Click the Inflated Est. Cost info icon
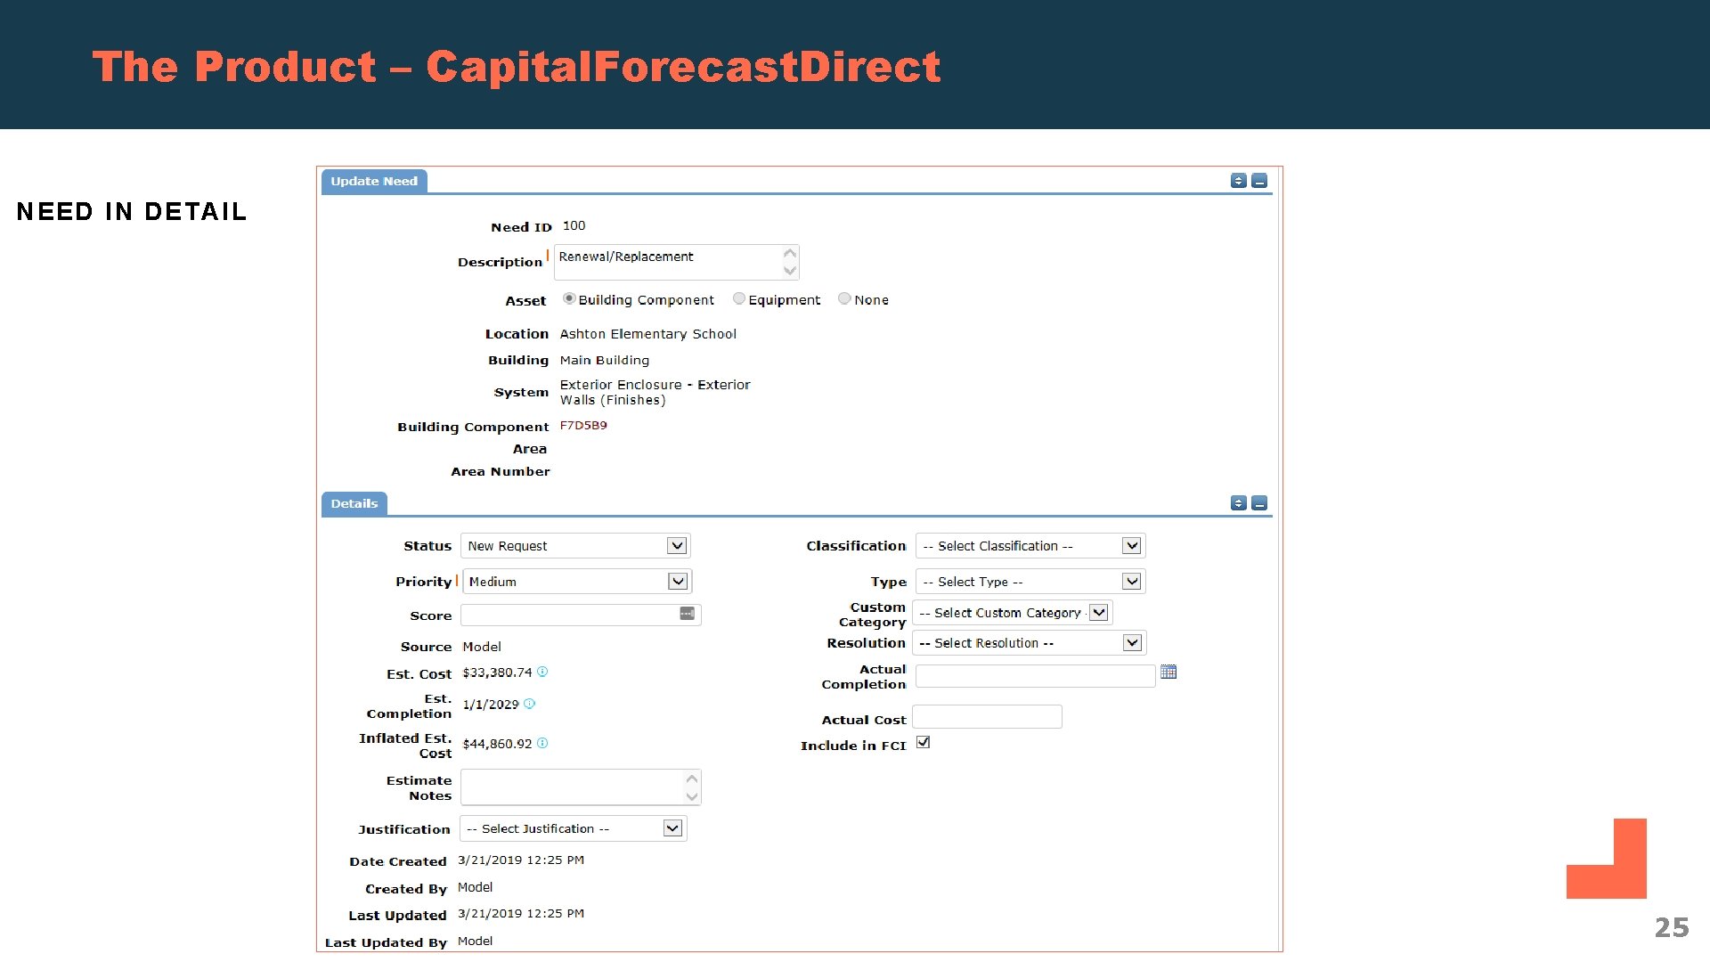Image resolution: width=1710 pixels, height=962 pixels. click(x=542, y=744)
